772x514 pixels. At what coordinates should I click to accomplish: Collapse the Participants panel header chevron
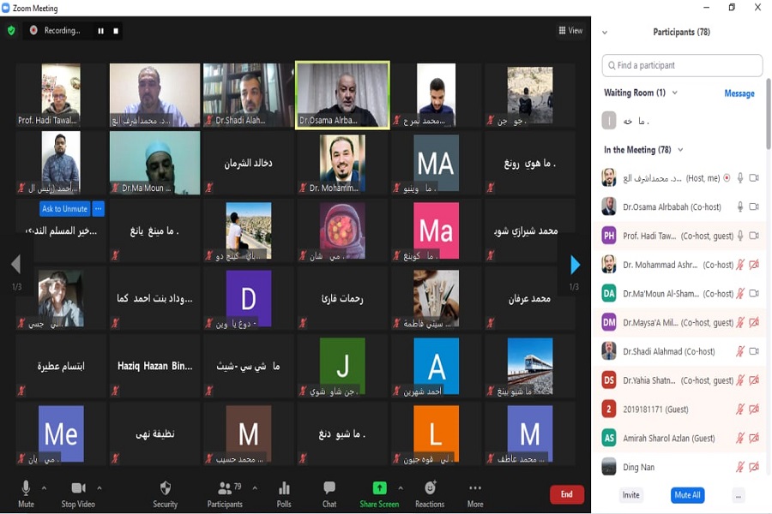click(605, 33)
